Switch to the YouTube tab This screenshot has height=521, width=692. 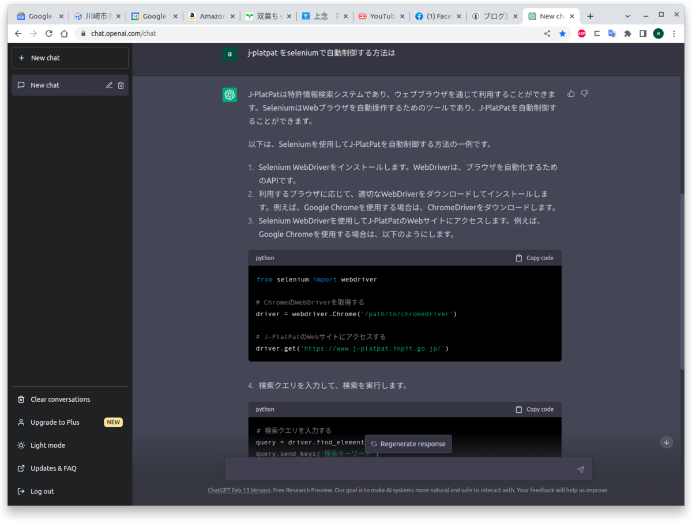[381, 16]
